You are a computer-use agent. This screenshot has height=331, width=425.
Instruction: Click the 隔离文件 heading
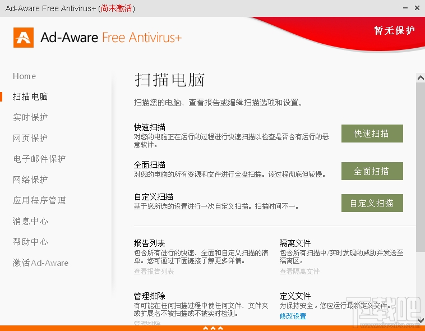(x=295, y=243)
